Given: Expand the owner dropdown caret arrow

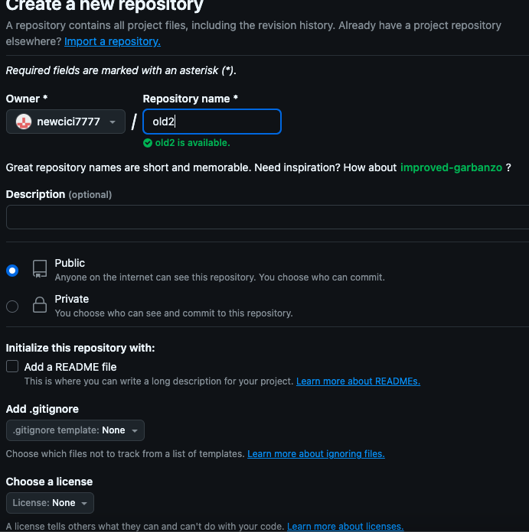Looking at the screenshot, I should point(113,122).
